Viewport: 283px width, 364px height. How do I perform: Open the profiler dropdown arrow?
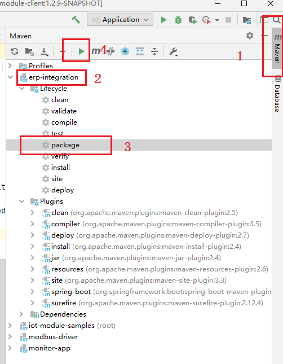(217, 20)
